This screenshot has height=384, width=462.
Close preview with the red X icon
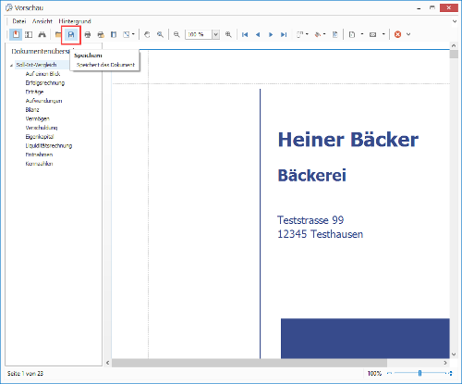[397, 34]
